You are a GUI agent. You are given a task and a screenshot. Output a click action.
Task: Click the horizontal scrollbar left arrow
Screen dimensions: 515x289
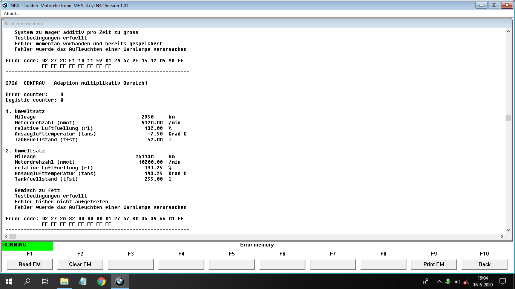point(6,236)
